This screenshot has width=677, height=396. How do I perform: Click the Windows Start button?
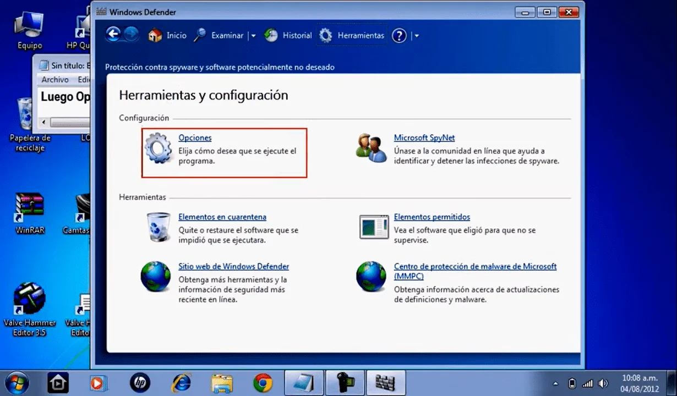click(x=17, y=382)
